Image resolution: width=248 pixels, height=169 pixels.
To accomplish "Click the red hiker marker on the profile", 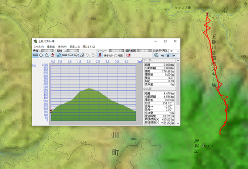I will pyautogui.click(x=51, y=111).
